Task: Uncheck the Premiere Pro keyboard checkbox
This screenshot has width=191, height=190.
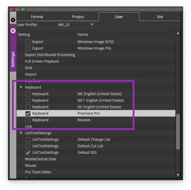Action: [28, 113]
